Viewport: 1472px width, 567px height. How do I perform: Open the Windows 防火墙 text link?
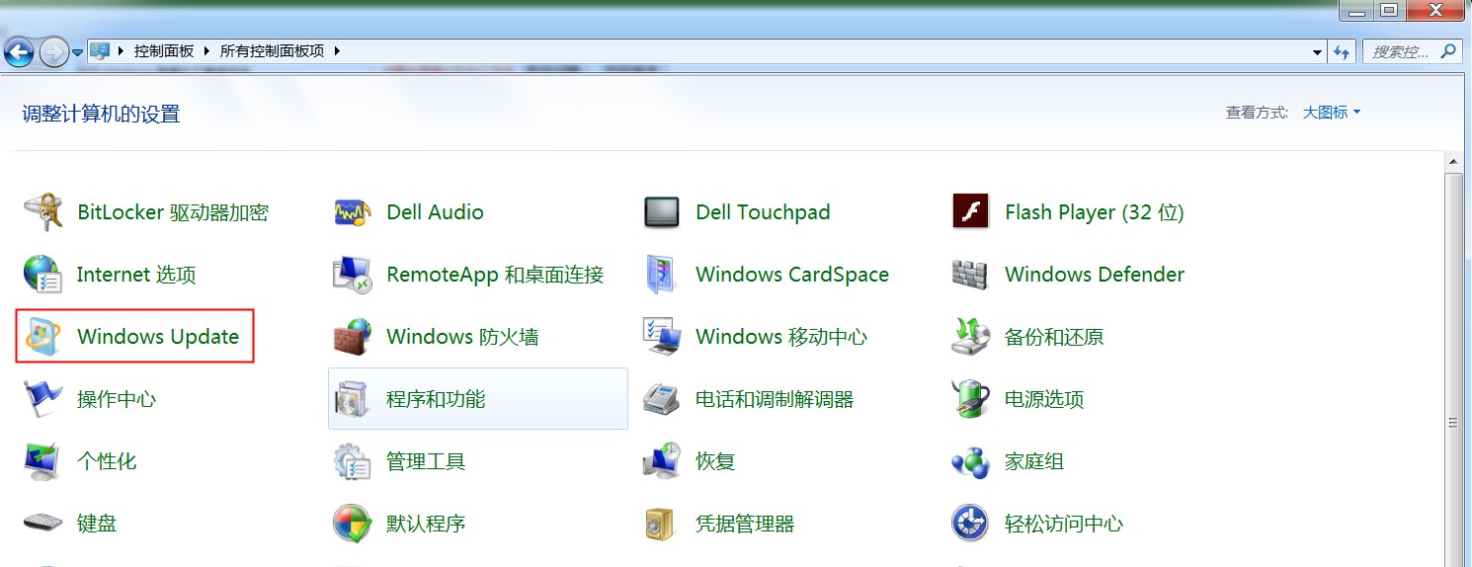[x=462, y=337]
